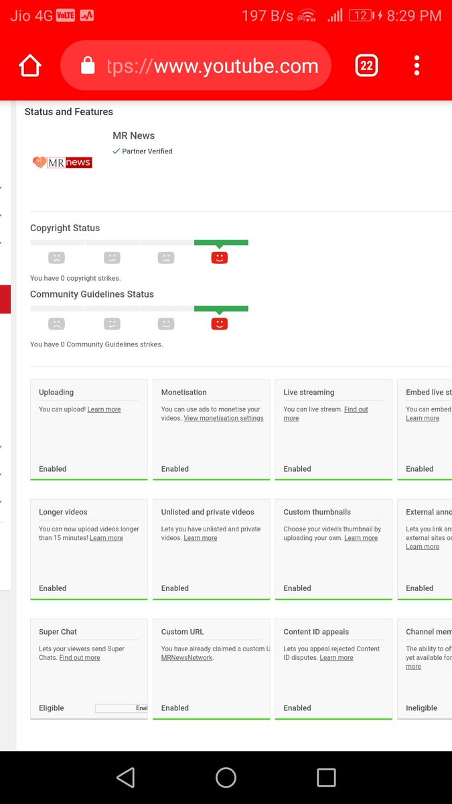Open Learn more link in Longer videos card
The image size is (452, 804).
click(106, 538)
